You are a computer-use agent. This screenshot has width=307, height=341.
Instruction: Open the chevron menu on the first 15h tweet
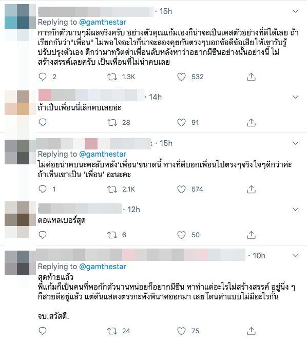296,11
